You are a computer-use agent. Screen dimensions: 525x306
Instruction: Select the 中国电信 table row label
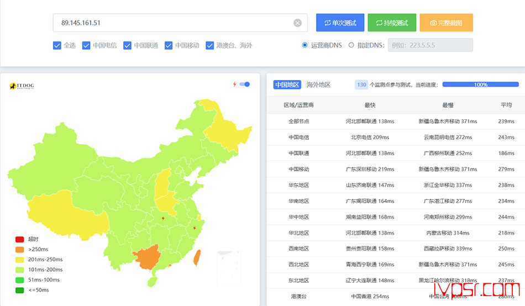(x=298, y=138)
